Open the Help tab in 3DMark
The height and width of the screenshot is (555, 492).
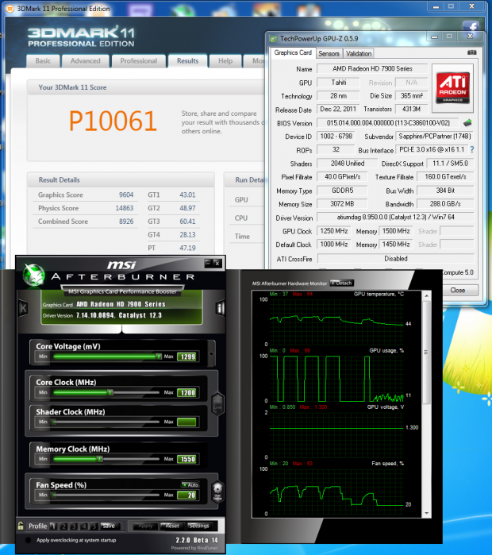(225, 61)
